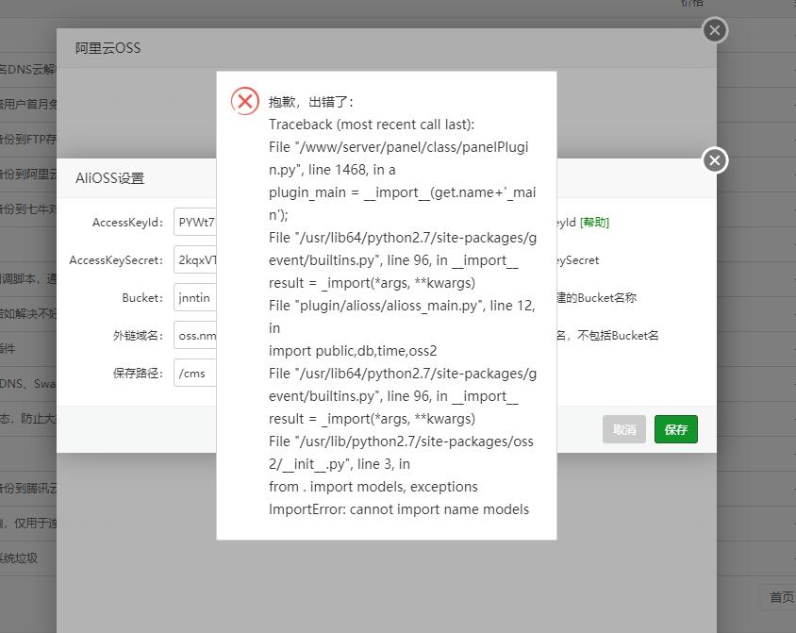Click the 'from . import models, exceptions' line
796x633 pixels.
click(373, 486)
